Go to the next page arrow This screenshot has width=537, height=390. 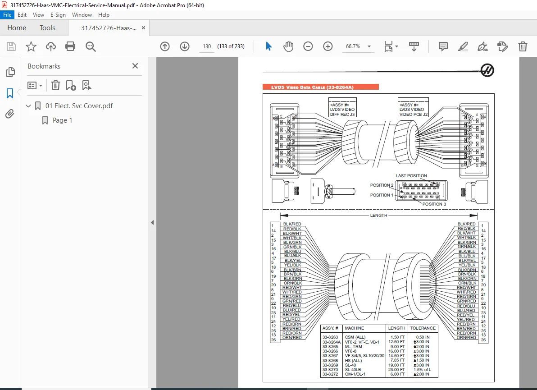(185, 46)
